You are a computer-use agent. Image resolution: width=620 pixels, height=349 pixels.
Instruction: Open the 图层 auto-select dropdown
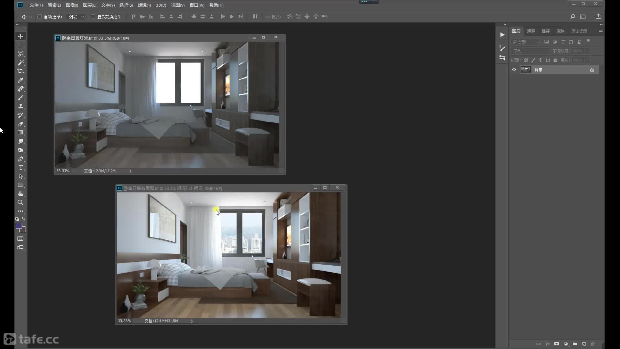pyautogui.click(x=76, y=16)
